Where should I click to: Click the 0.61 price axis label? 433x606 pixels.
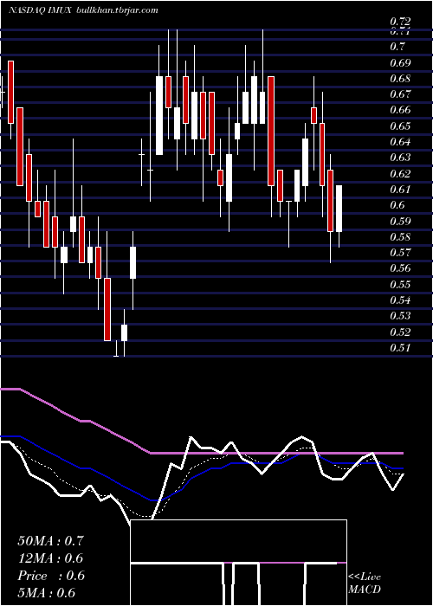pyautogui.click(x=400, y=190)
